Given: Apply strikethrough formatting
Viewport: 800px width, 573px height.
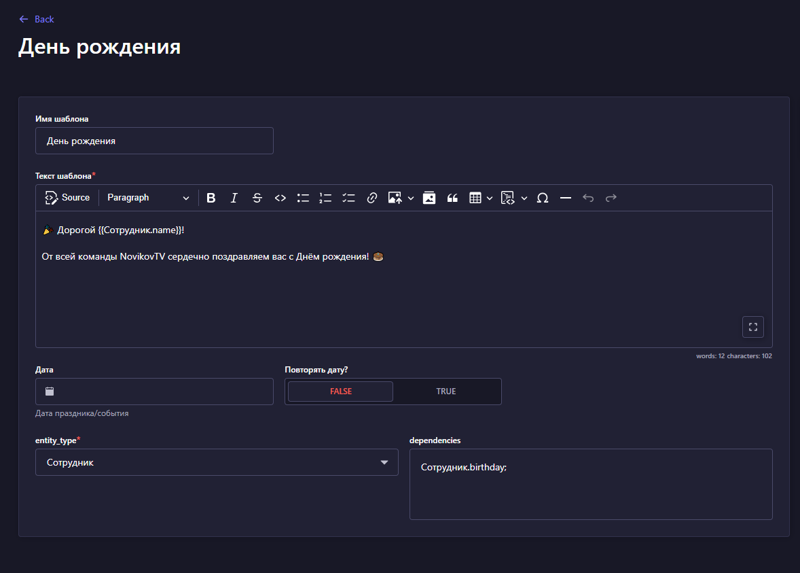Looking at the screenshot, I should point(257,198).
